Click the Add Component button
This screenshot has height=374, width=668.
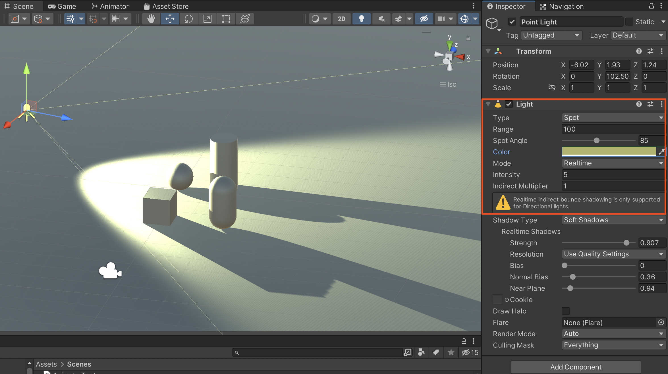[576, 367]
